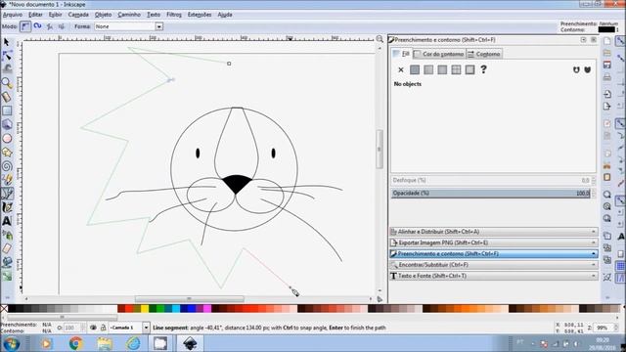Select the Spray tool
This screenshot has height=352, width=626.
[x=7, y=235]
